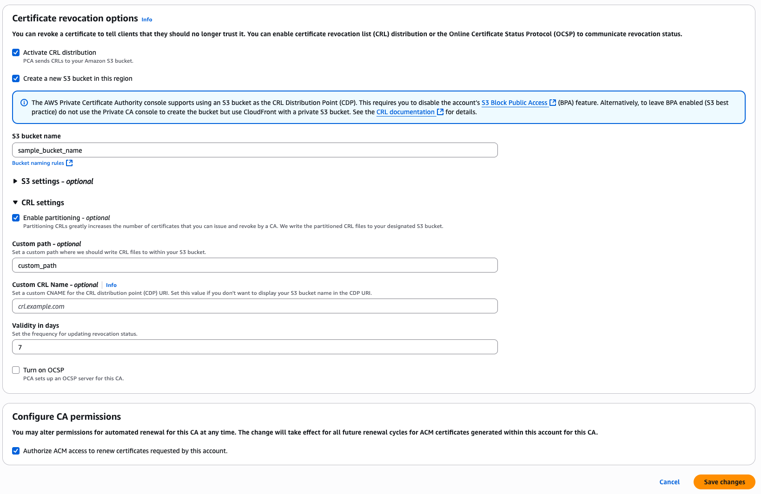This screenshot has width=761, height=494.
Task: Open the Bucket naming rules link
Action: tap(38, 162)
